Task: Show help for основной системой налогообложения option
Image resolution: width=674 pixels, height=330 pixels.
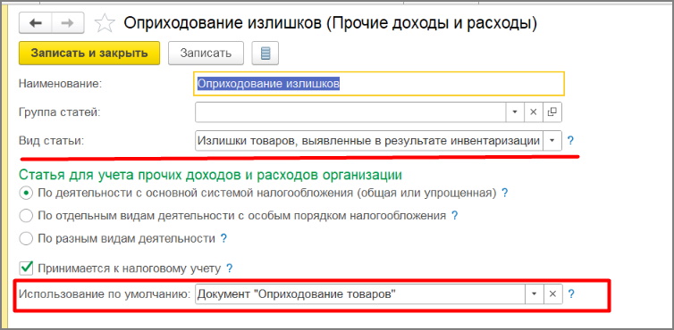Action: tap(505, 194)
